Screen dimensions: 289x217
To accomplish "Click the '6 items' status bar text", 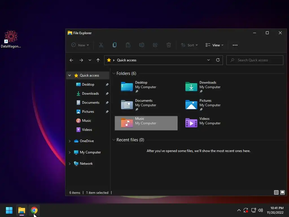I will [75, 193].
